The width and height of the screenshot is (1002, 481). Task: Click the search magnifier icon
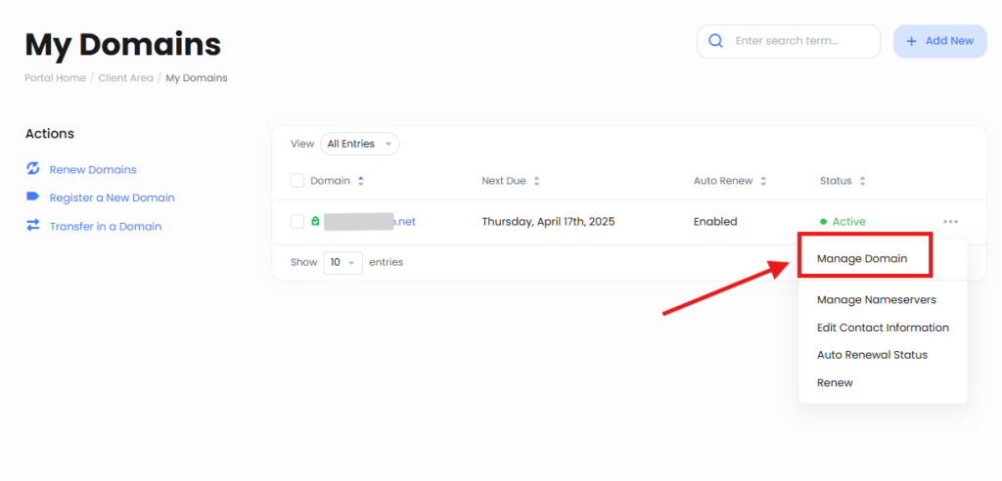[715, 41]
